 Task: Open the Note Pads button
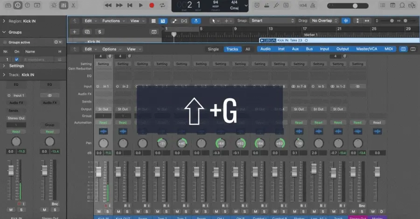pos(392,5)
